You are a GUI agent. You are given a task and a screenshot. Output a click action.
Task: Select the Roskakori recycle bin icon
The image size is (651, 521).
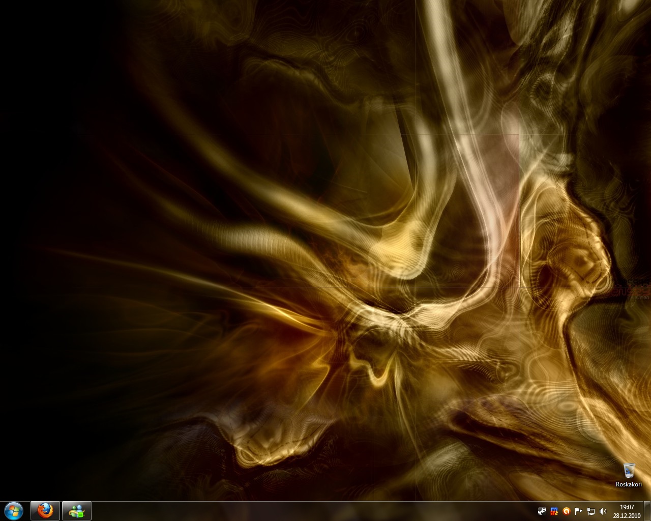point(629,471)
